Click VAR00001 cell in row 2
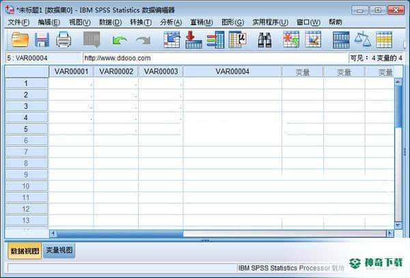 tap(71, 95)
